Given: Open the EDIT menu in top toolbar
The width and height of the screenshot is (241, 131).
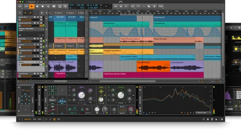Looking at the screenshot, I should [x=133, y=6].
